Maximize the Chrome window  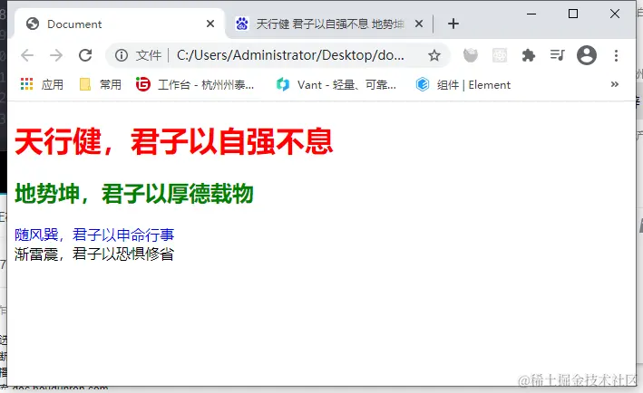573,14
